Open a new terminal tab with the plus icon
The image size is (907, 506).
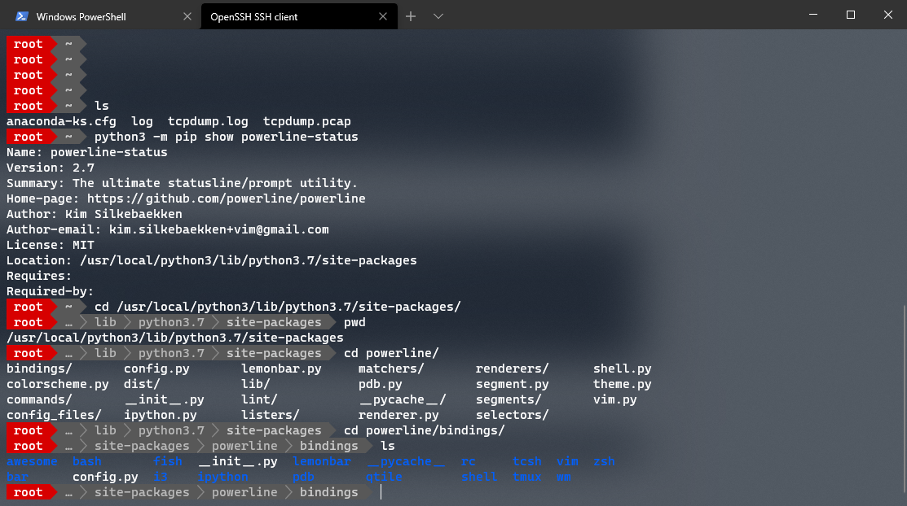click(x=411, y=15)
